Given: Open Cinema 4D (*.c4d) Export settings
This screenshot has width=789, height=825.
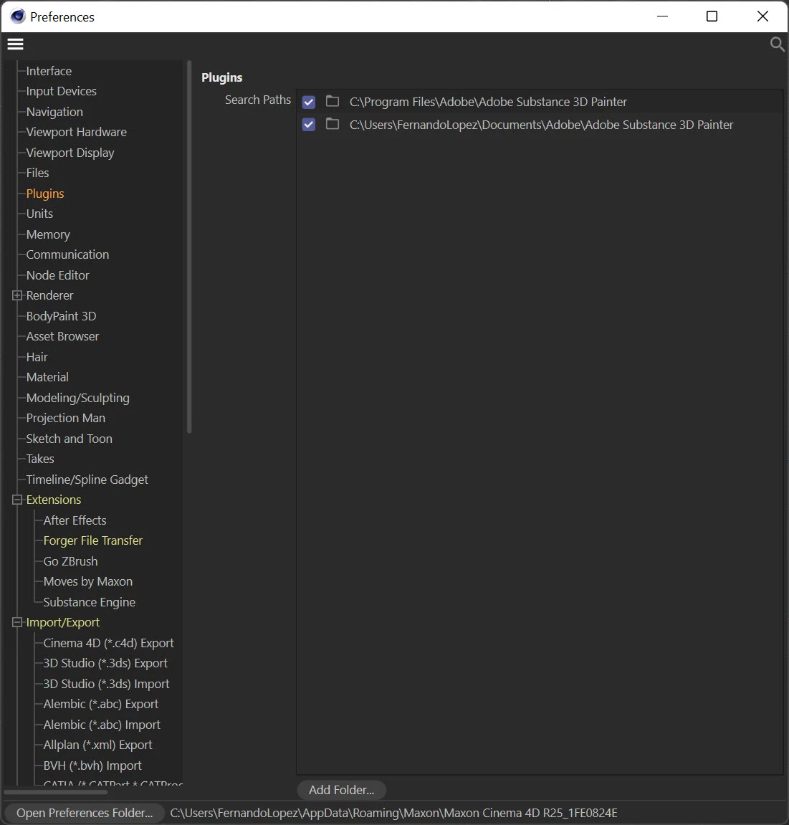Looking at the screenshot, I should [x=108, y=643].
